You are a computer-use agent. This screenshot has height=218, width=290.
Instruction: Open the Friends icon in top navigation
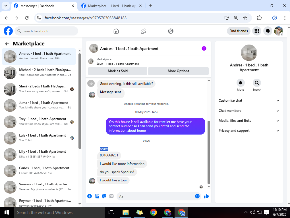pos(143,31)
